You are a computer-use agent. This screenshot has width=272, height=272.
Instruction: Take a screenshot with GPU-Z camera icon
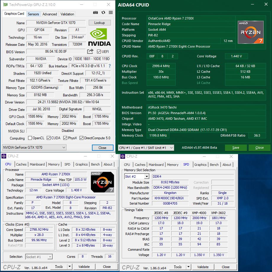pos(95,12)
